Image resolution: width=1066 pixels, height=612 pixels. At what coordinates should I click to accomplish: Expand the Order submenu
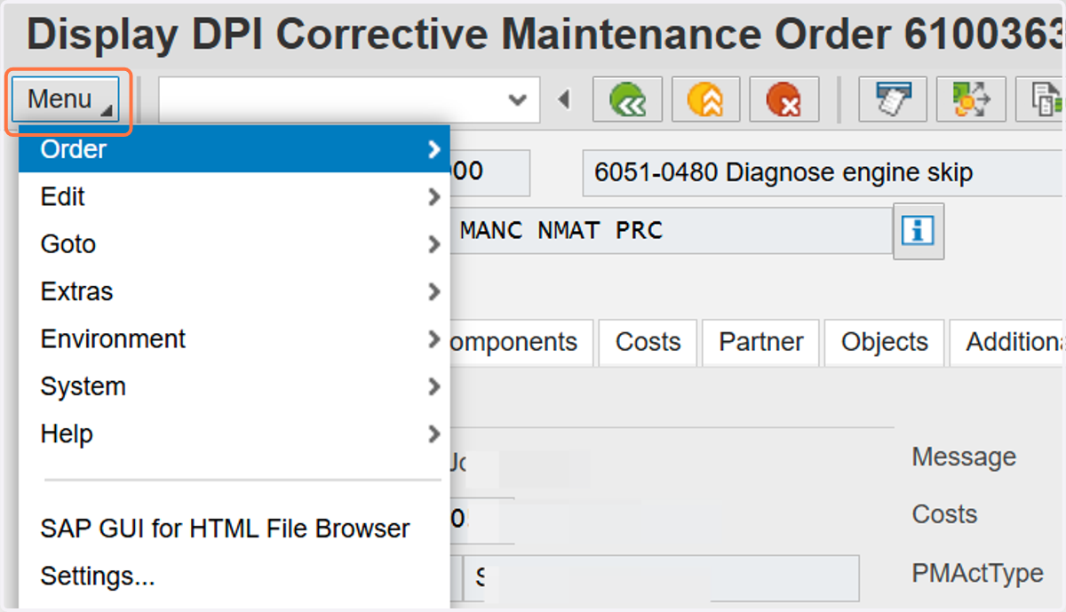235,149
